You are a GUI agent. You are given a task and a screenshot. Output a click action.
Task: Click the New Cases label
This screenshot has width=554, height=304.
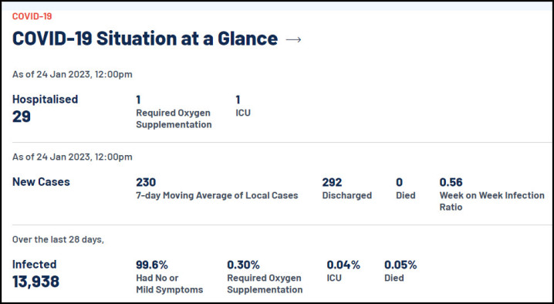tap(41, 181)
